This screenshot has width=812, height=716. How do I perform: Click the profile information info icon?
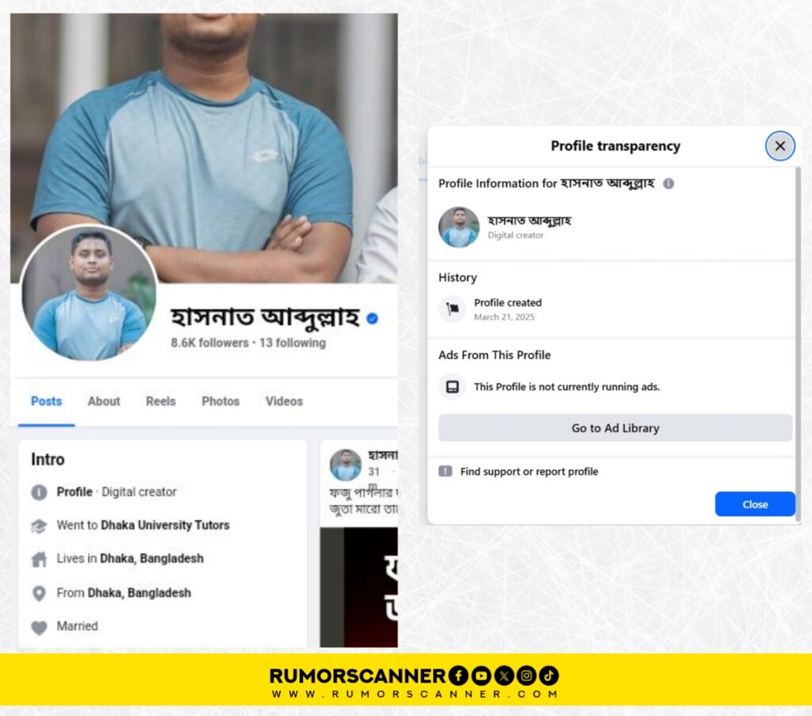pyautogui.click(x=668, y=183)
